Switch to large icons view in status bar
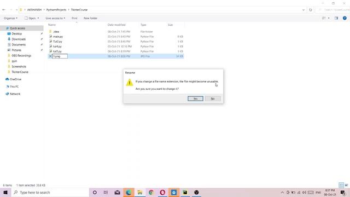Image resolution: width=350 pixels, height=197 pixels. 346,185
